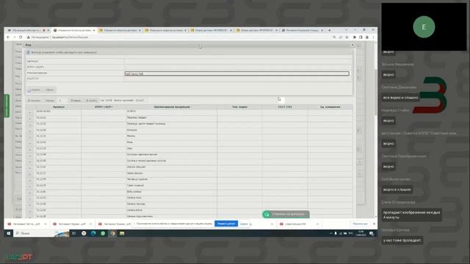Click the Наименование filter input field
The image size is (470, 264).
coord(236,73)
